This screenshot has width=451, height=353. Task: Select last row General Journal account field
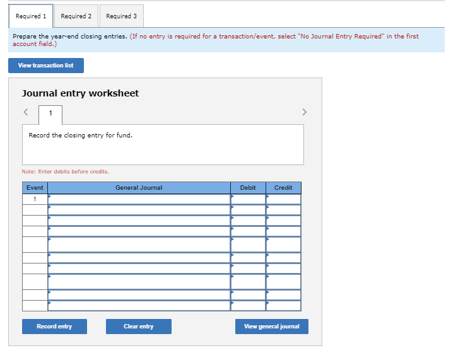point(139,306)
